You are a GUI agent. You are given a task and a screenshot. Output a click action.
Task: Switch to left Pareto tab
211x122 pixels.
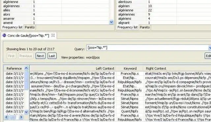[x=30, y=27]
